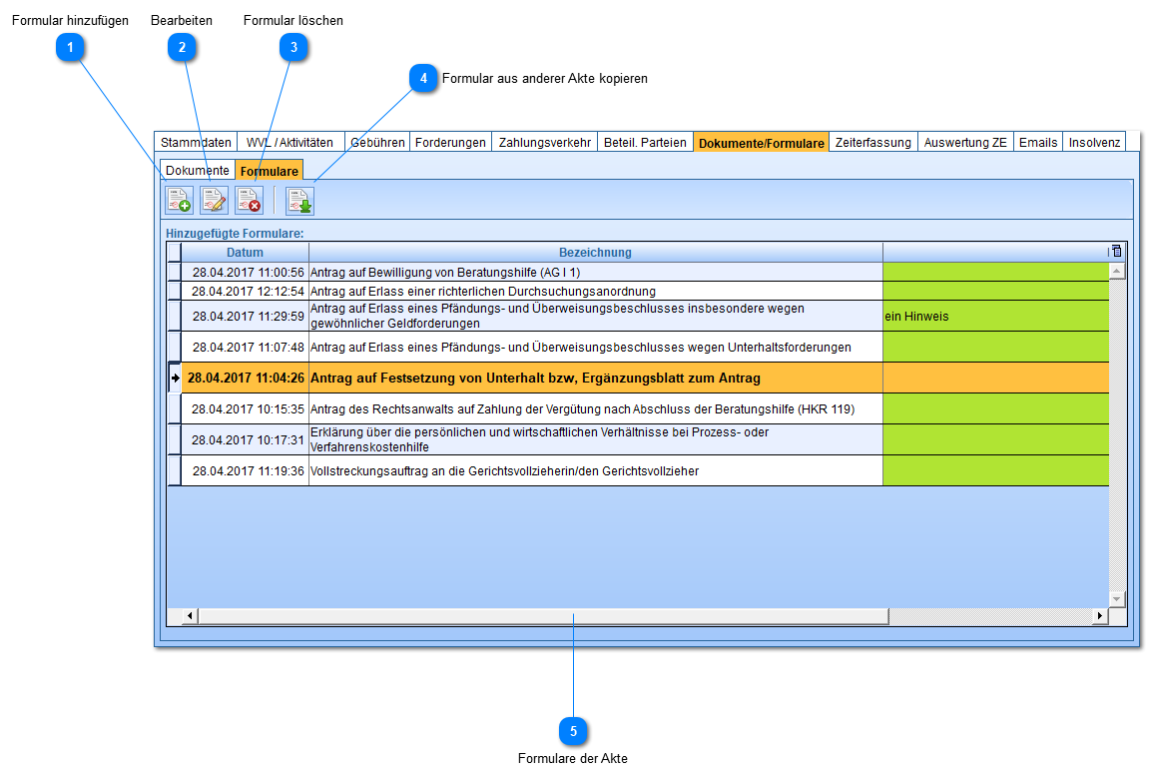
Task: Select the Gebühren tab
Action: (377, 142)
